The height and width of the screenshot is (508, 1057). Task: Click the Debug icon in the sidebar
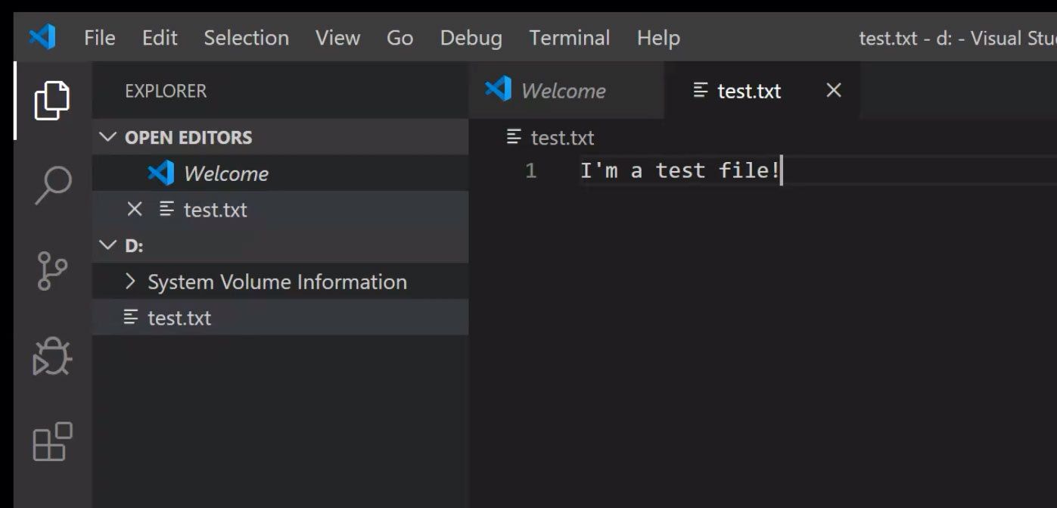pos(52,357)
